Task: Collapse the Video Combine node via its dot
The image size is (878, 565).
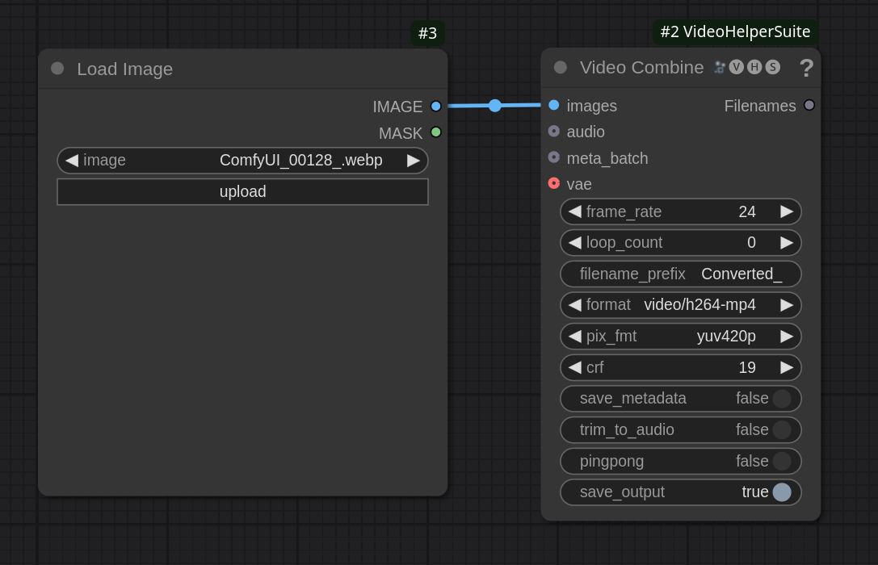Action: tap(561, 68)
